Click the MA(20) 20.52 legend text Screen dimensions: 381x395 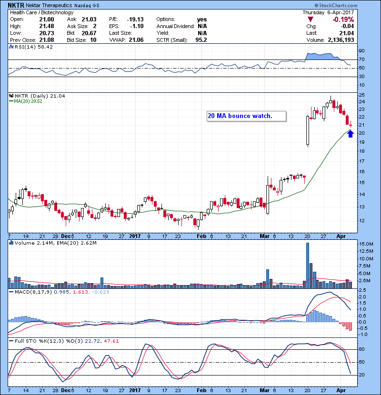[28, 101]
